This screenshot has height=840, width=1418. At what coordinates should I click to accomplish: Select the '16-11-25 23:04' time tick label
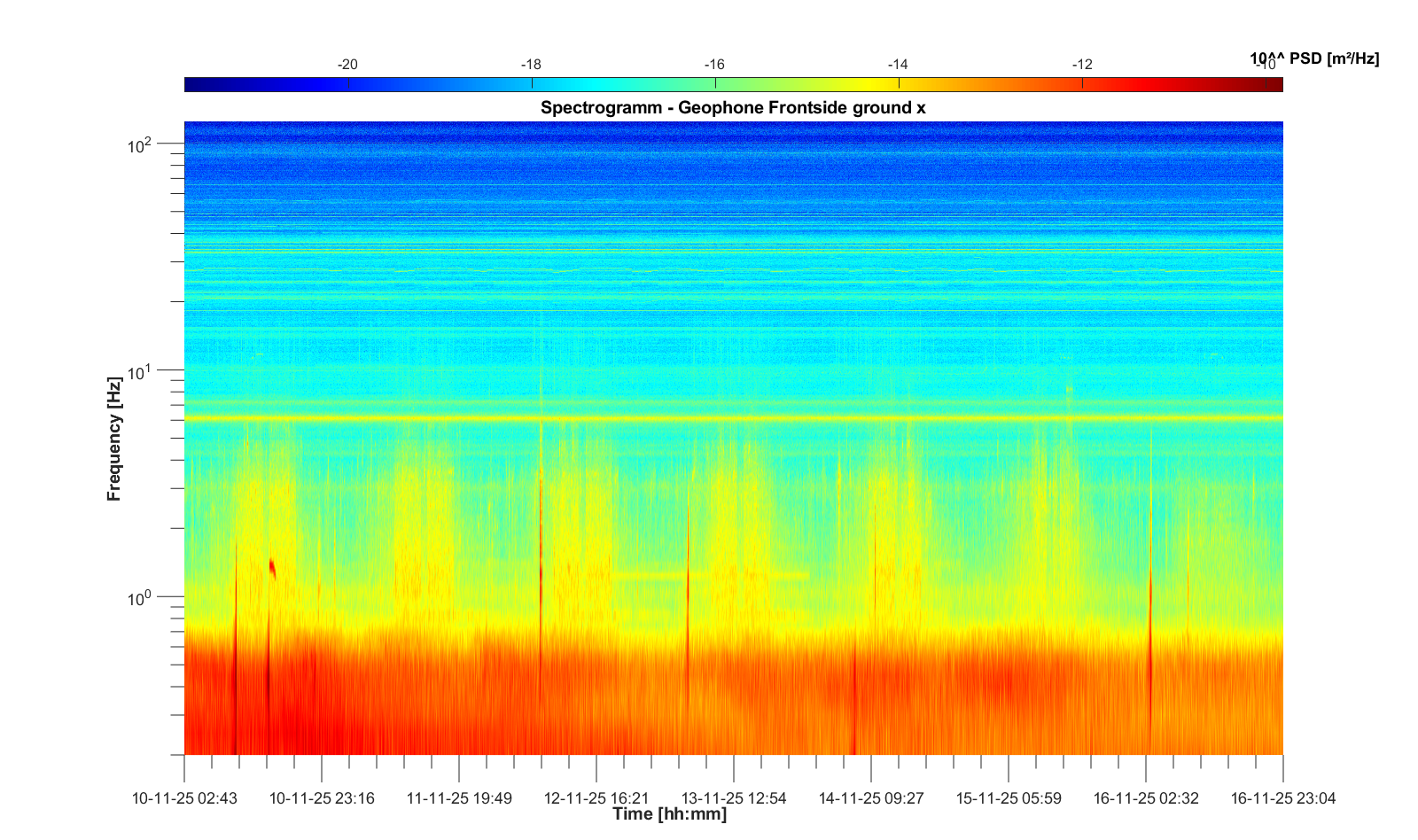[x=1282, y=798]
